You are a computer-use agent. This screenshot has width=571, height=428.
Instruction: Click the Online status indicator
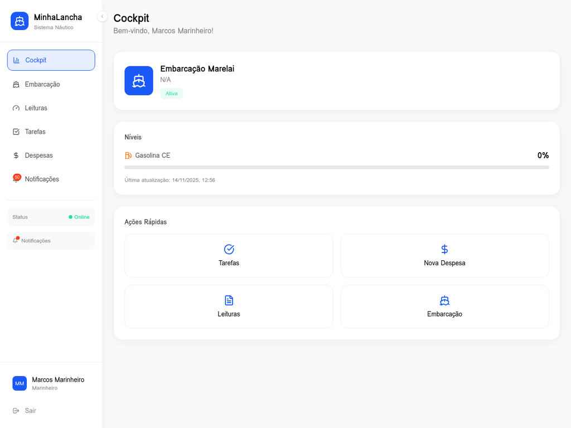click(x=79, y=217)
